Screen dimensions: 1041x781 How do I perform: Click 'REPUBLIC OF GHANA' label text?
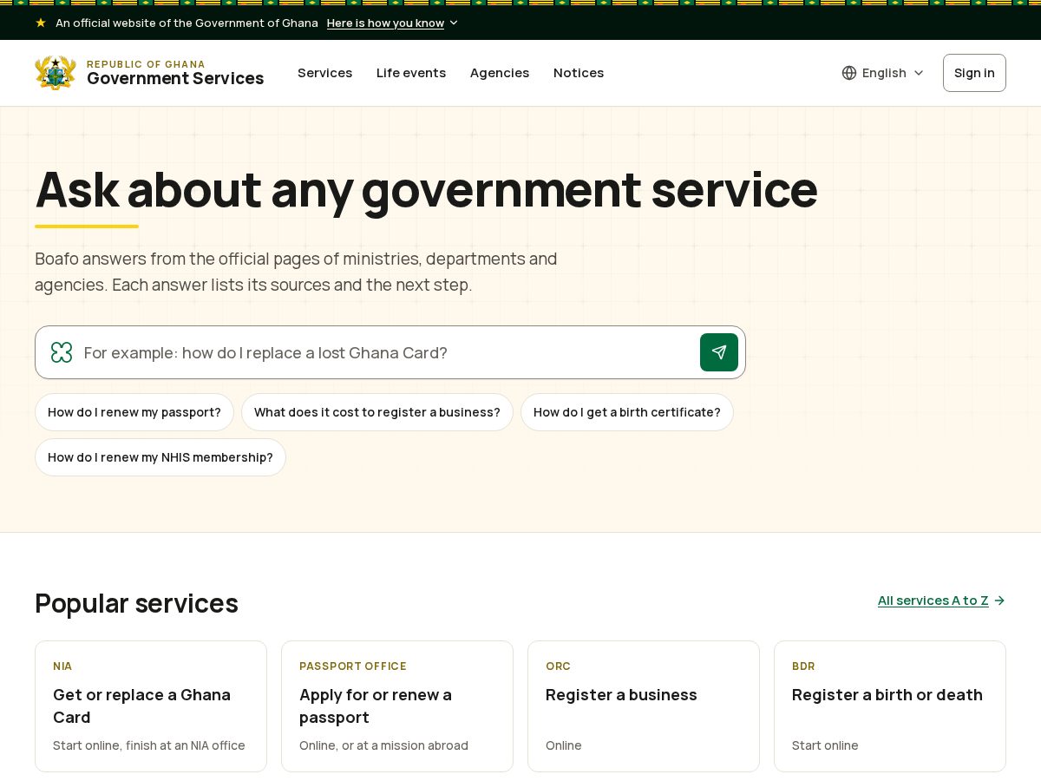click(146, 64)
